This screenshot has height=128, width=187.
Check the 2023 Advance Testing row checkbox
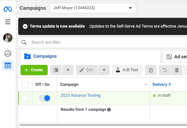pyautogui.click(x=25, y=98)
